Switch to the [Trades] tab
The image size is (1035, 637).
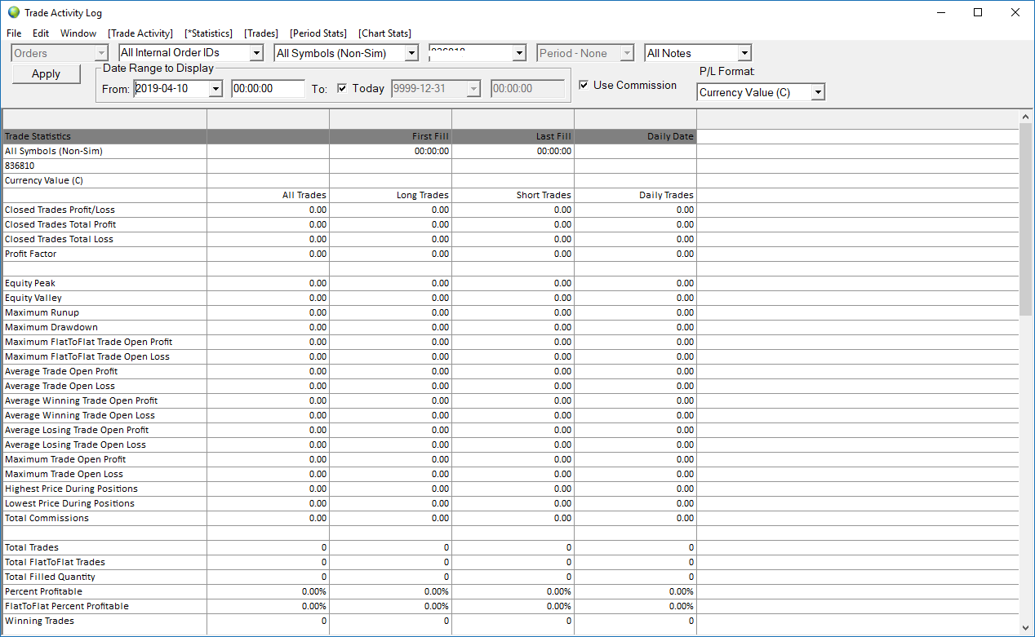click(x=261, y=33)
